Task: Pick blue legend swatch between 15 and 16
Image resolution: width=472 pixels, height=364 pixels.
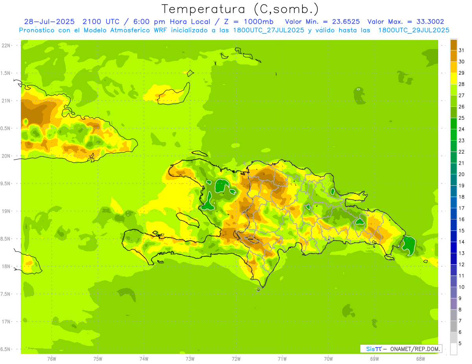Action: (x=454, y=225)
